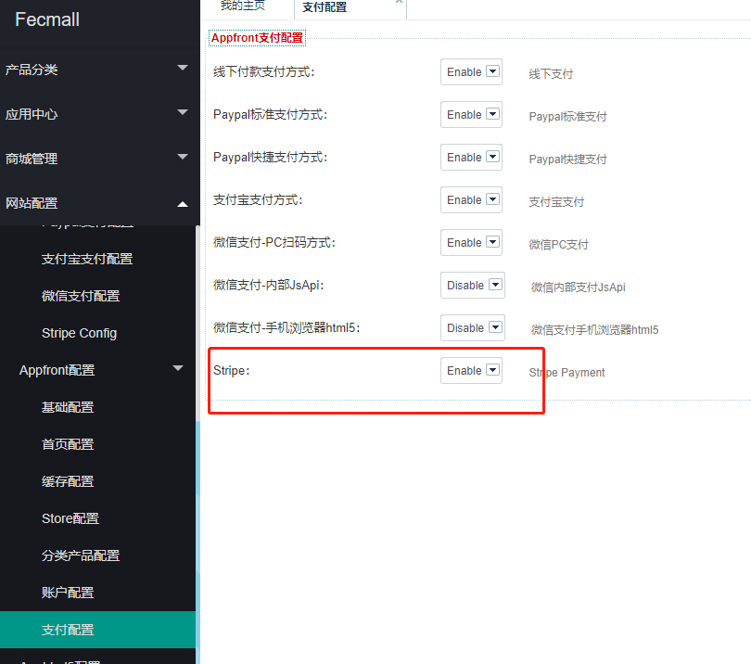Viewport: 751px width, 664px height.
Task: Click the 商城管理 menu label
Action: [x=32, y=160]
